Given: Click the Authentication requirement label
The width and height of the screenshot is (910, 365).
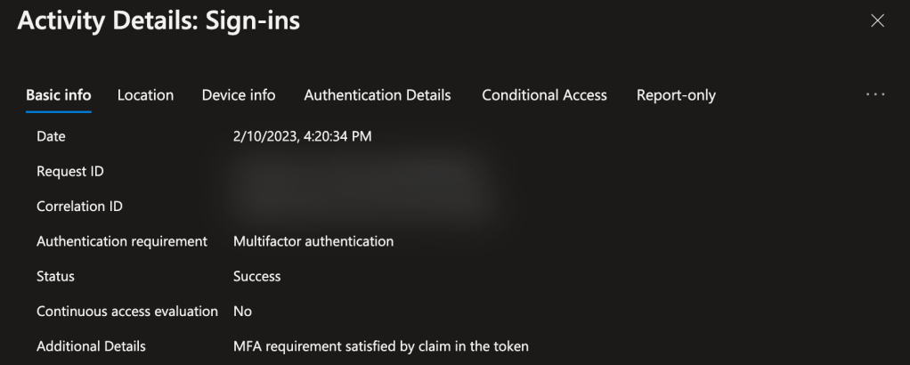Looking at the screenshot, I should [122, 241].
